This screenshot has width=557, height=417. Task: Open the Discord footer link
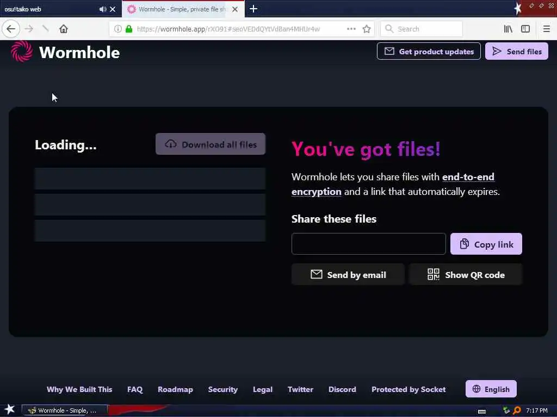[x=342, y=389]
